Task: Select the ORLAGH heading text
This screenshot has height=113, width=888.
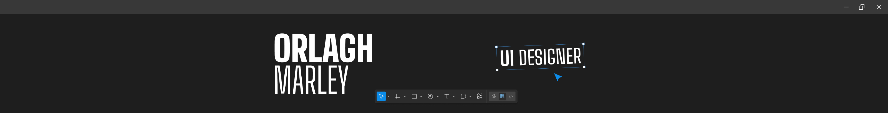Action: pos(323,48)
